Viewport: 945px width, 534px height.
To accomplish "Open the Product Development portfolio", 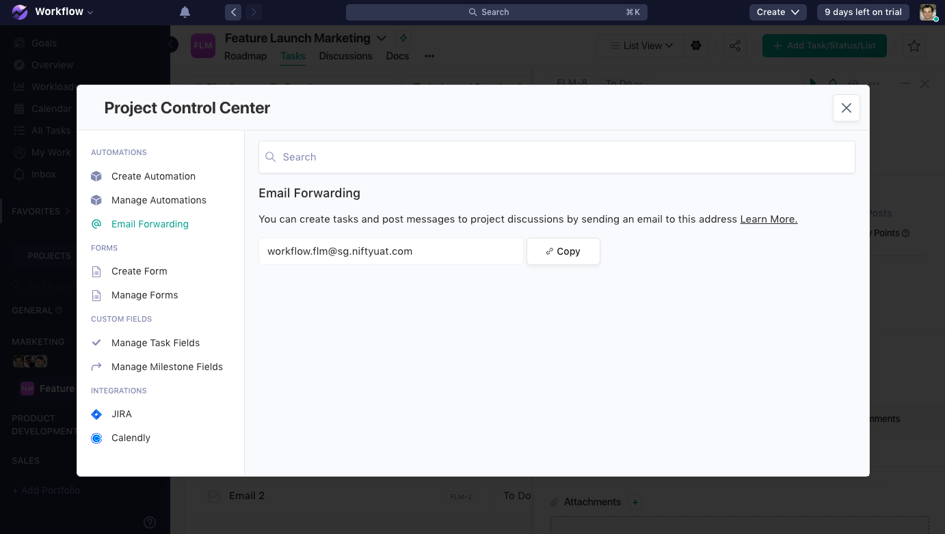I will tap(44, 425).
